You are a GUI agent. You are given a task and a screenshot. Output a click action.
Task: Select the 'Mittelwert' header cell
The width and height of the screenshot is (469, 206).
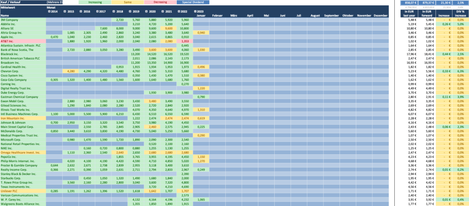click(x=23, y=7)
